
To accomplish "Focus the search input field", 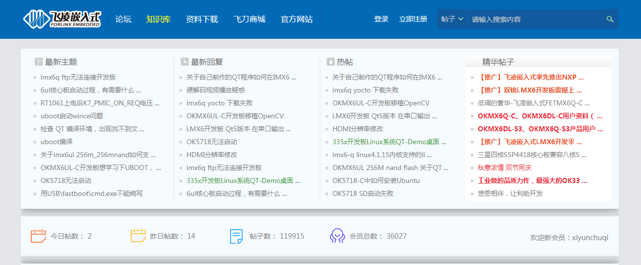I will [x=535, y=19].
